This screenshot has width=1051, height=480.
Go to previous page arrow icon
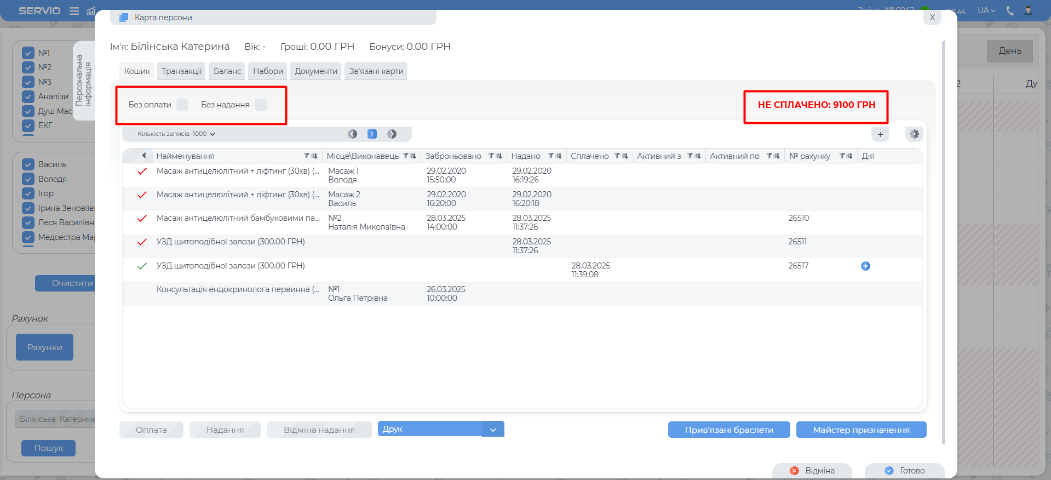pos(353,134)
